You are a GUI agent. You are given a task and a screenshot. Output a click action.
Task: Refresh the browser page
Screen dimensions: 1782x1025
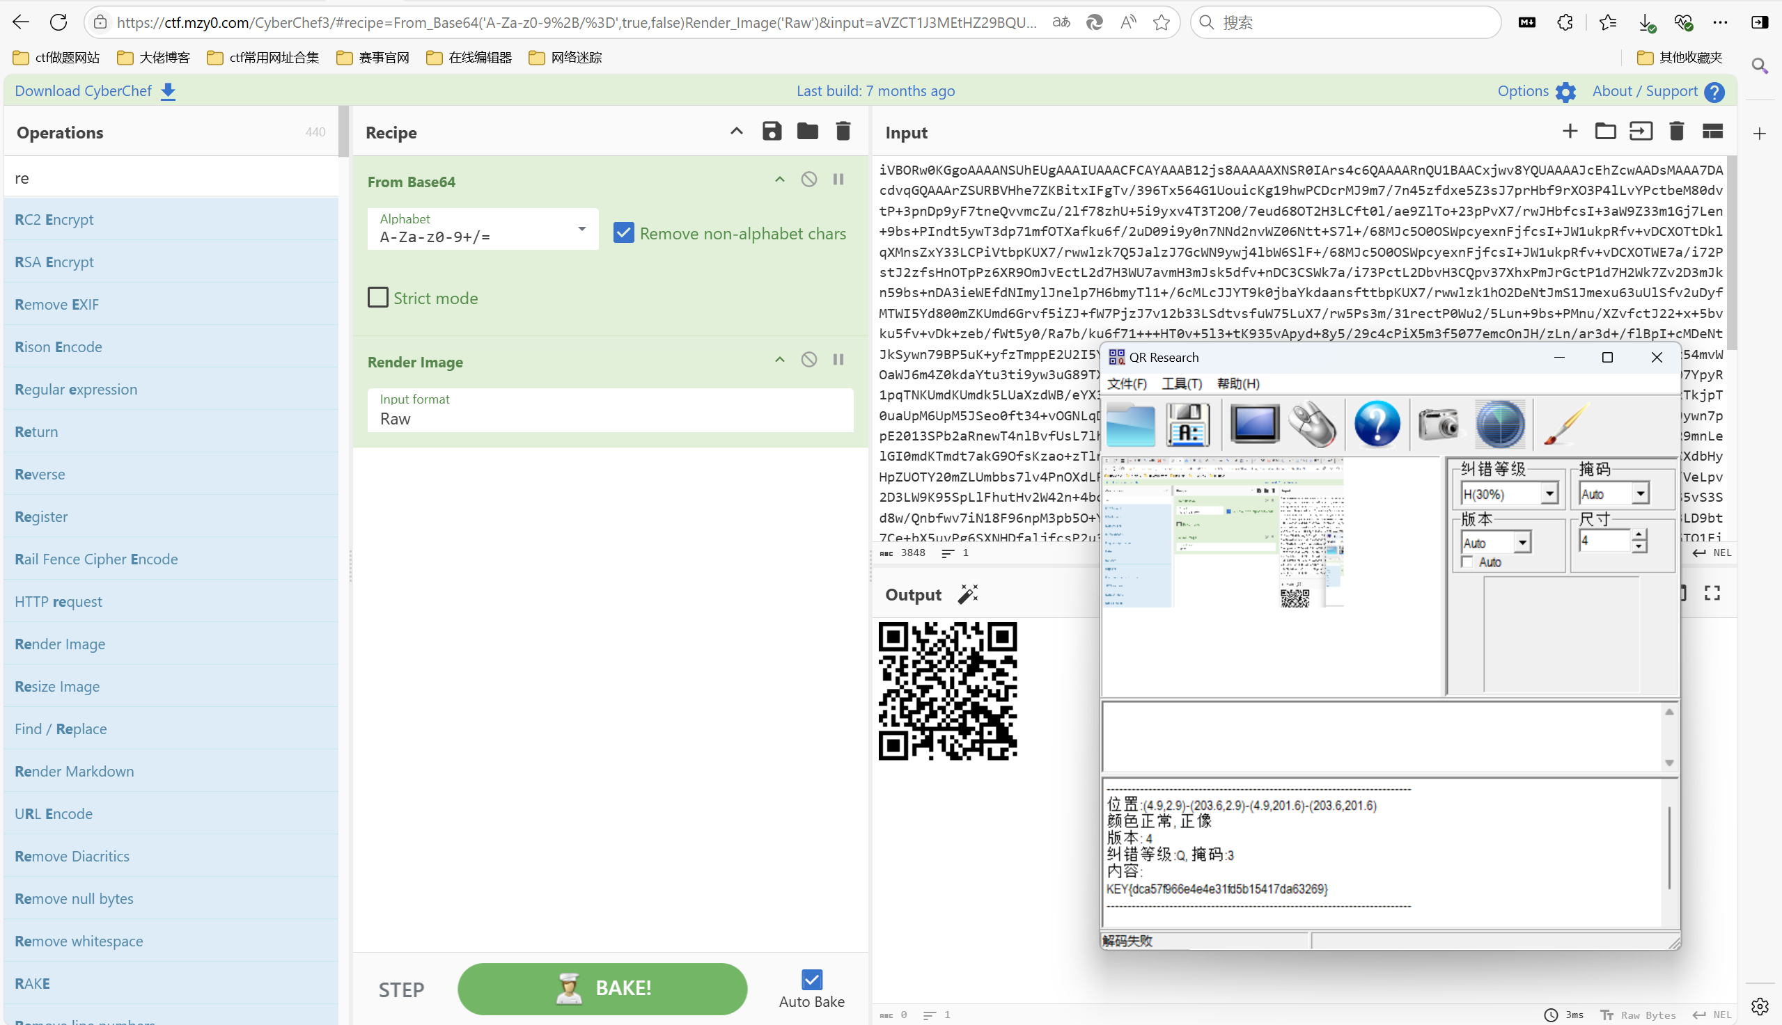tap(58, 22)
